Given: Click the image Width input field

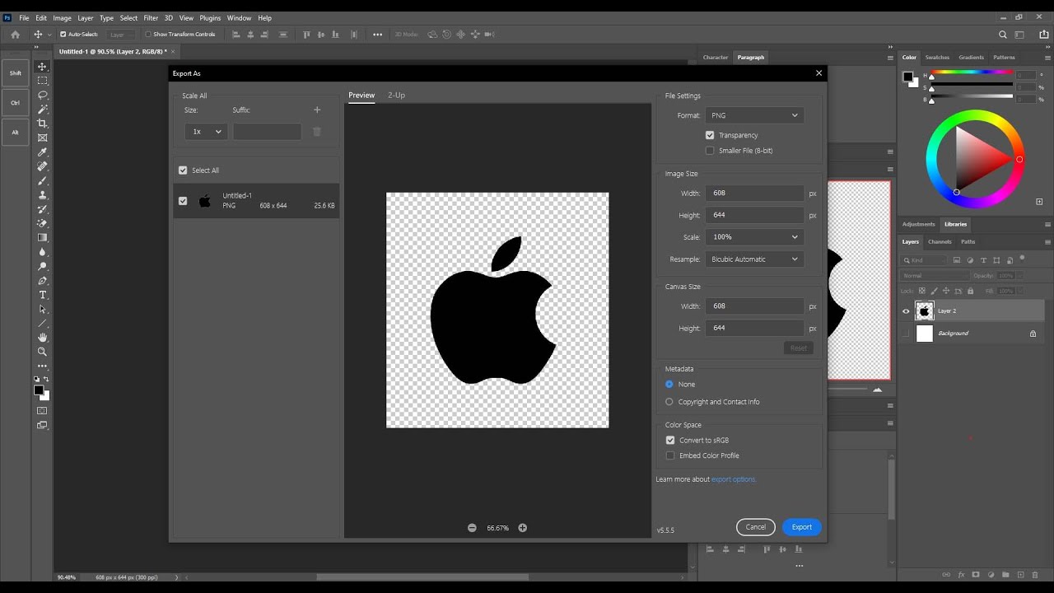Looking at the screenshot, I should coord(755,194).
